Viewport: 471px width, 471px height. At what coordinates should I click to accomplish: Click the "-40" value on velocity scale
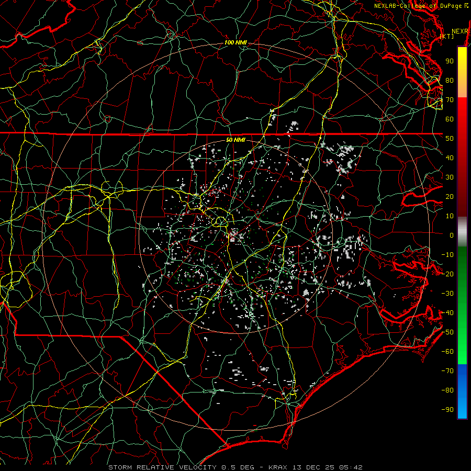(447, 313)
